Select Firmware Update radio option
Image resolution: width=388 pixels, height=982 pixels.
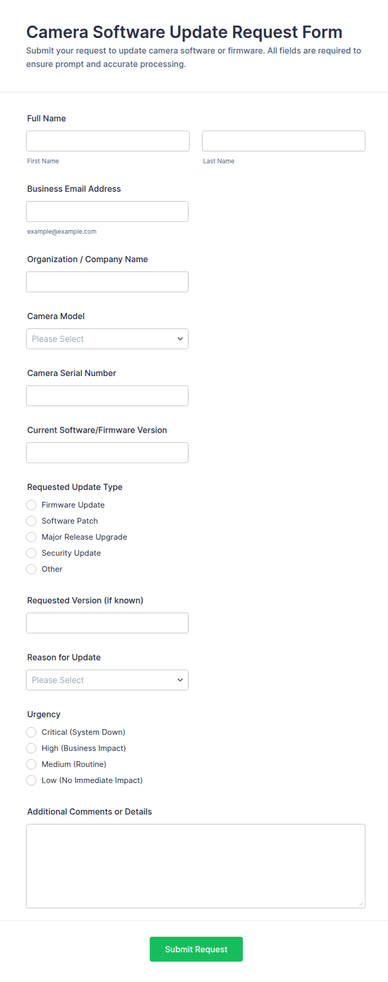pyautogui.click(x=31, y=505)
